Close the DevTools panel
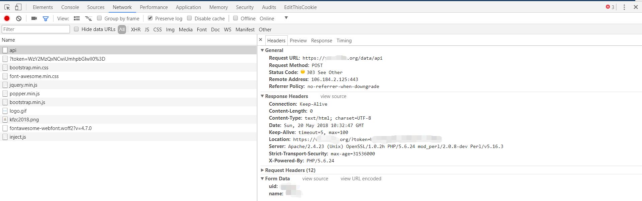 tap(636, 7)
